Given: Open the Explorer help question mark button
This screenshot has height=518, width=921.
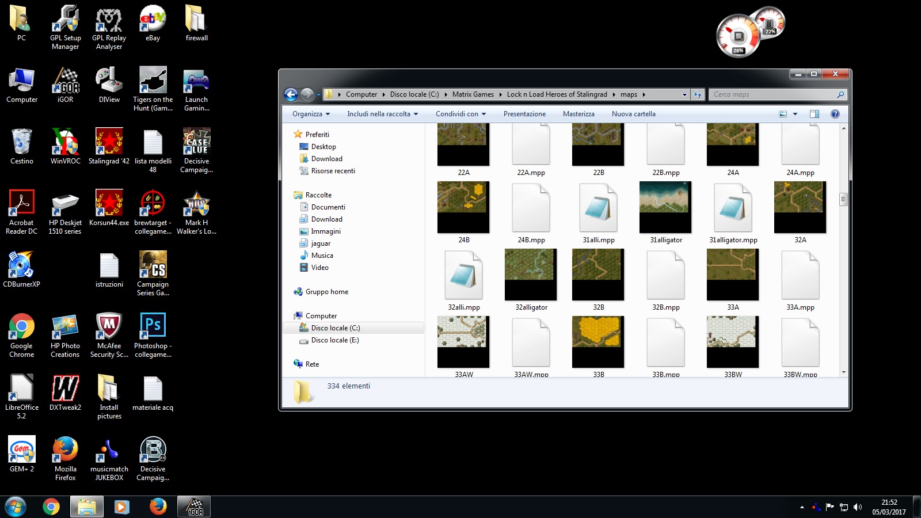Looking at the screenshot, I should coord(835,114).
